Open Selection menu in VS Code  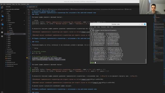pos(9,4)
